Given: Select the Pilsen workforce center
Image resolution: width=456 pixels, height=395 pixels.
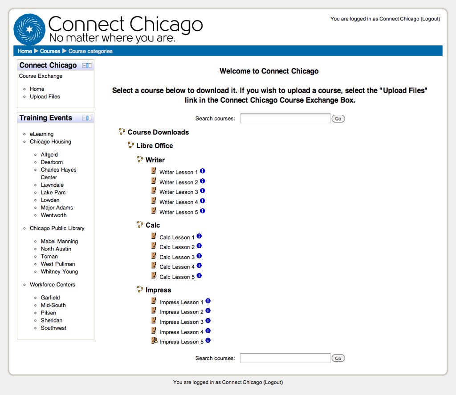Looking at the screenshot, I should pos(48,313).
